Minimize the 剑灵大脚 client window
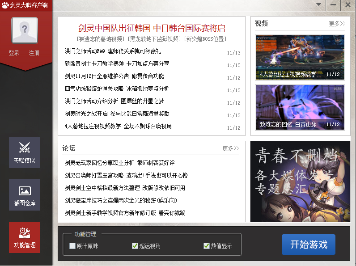The image size is (356, 266). (x=333, y=4)
